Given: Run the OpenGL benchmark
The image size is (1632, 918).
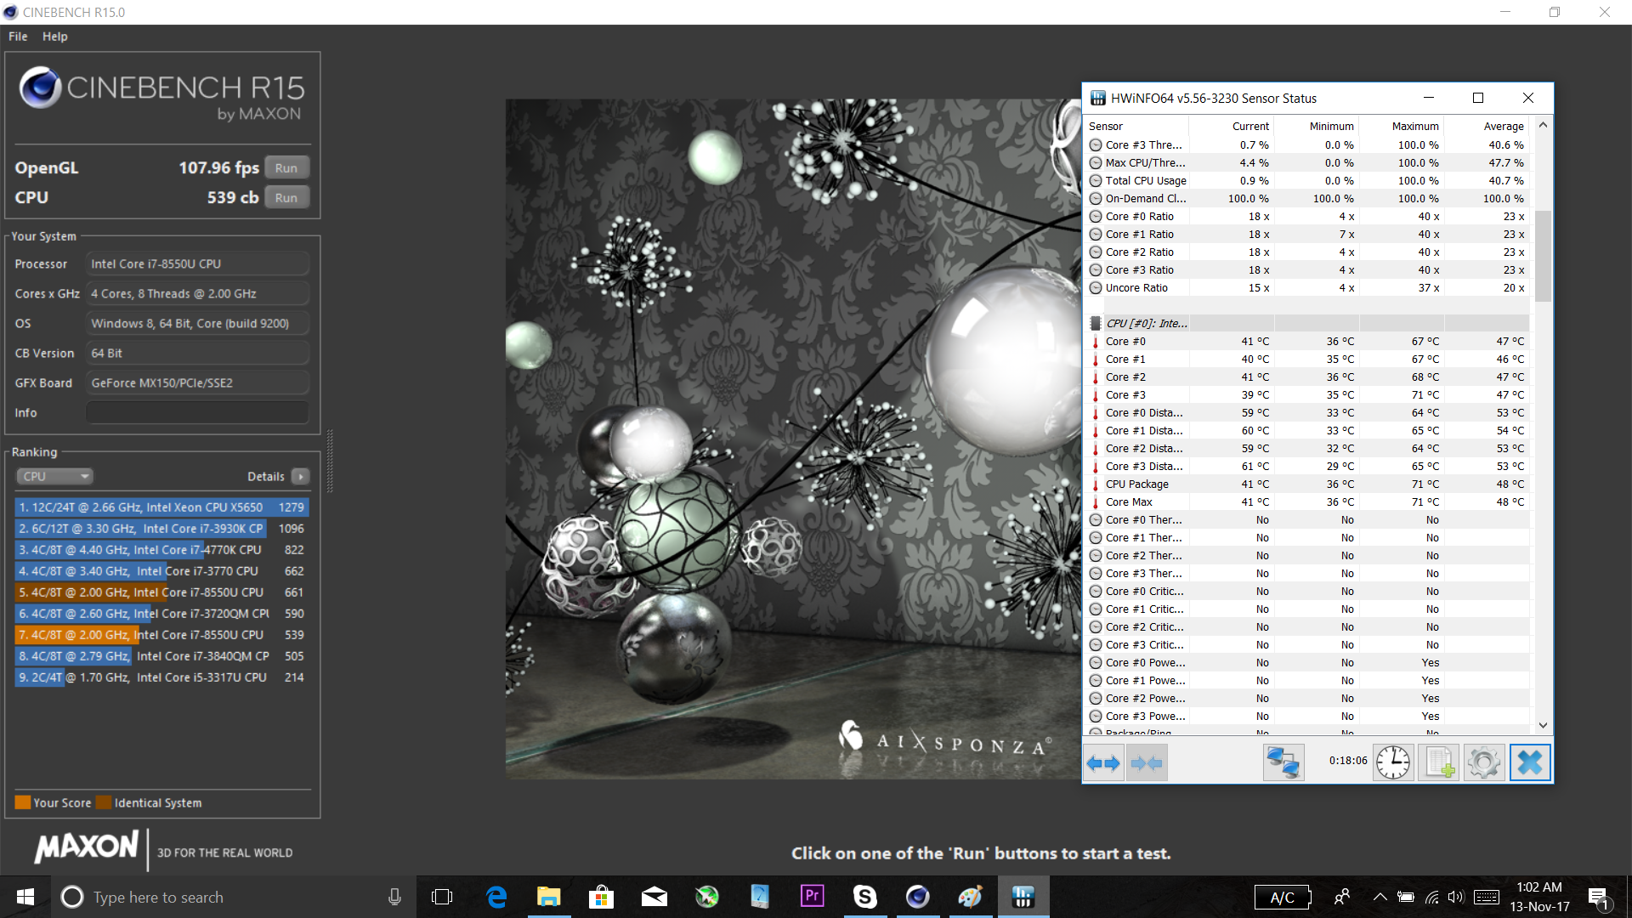Looking at the screenshot, I should coord(286,167).
